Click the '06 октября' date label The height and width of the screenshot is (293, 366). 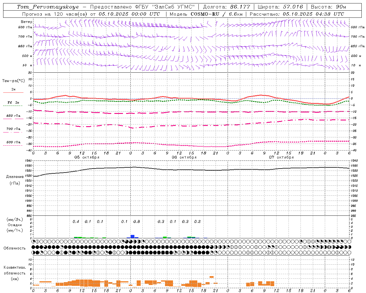pyautogui.click(x=184, y=157)
